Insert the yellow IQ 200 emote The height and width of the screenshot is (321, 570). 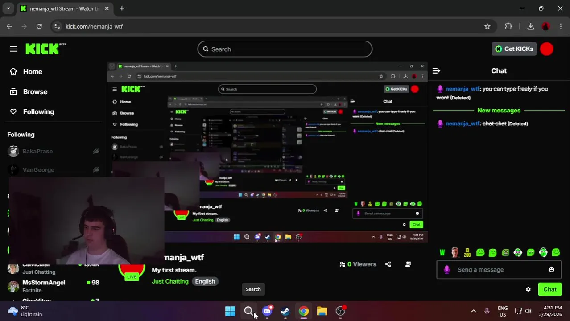coord(467,253)
